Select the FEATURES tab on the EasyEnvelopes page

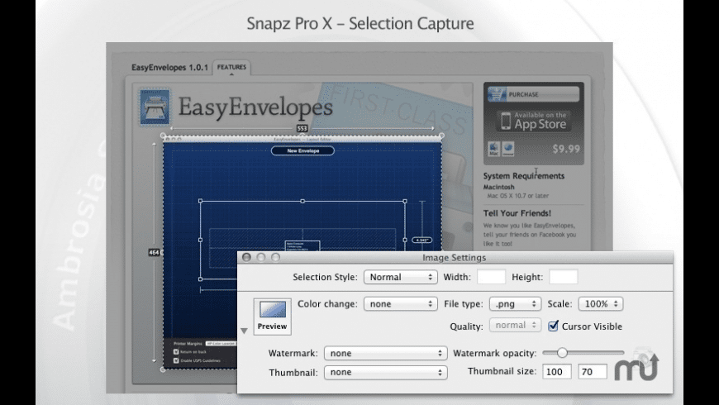(231, 67)
